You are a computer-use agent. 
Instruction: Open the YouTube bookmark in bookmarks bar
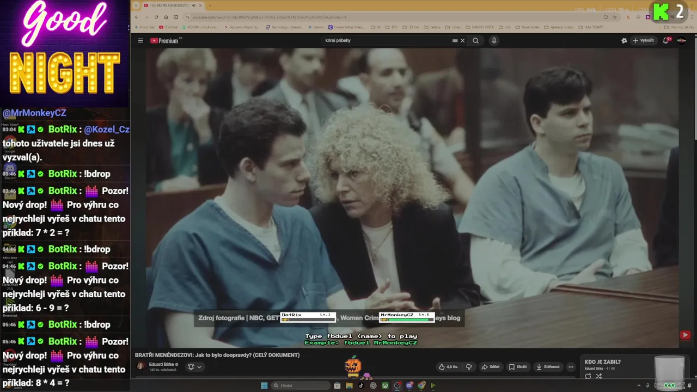(x=168, y=27)
